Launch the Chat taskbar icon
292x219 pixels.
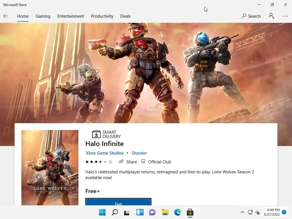[x=152, y=212]
